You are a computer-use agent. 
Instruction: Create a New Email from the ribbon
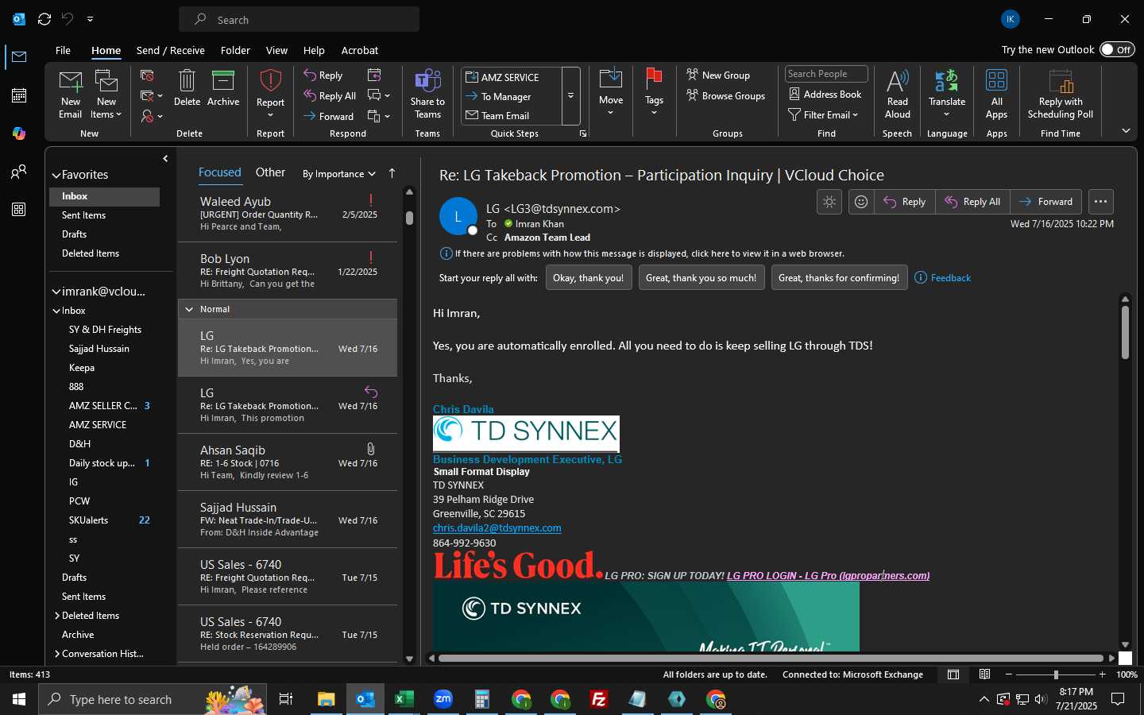pos(70,94)
